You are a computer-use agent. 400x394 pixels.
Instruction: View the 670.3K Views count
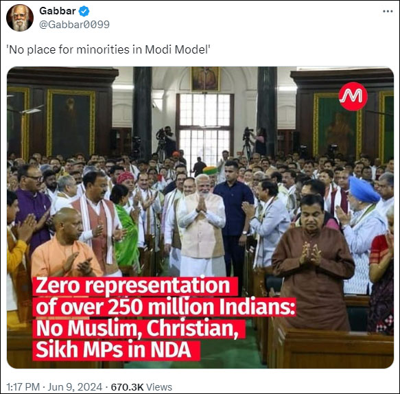[141, 386]
